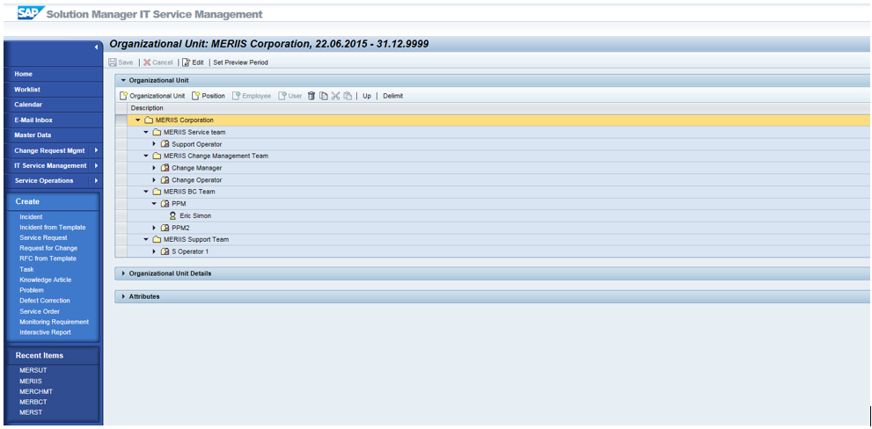Click the S Operator 1 position icon
The width and height of the screenshot is (872, 429).
pyautogui.click(x=165, y=251)
